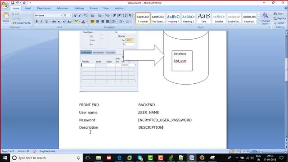288x162 pixels.
Task: Click the zoom out minus button
Action: click(x=261, y=151)
